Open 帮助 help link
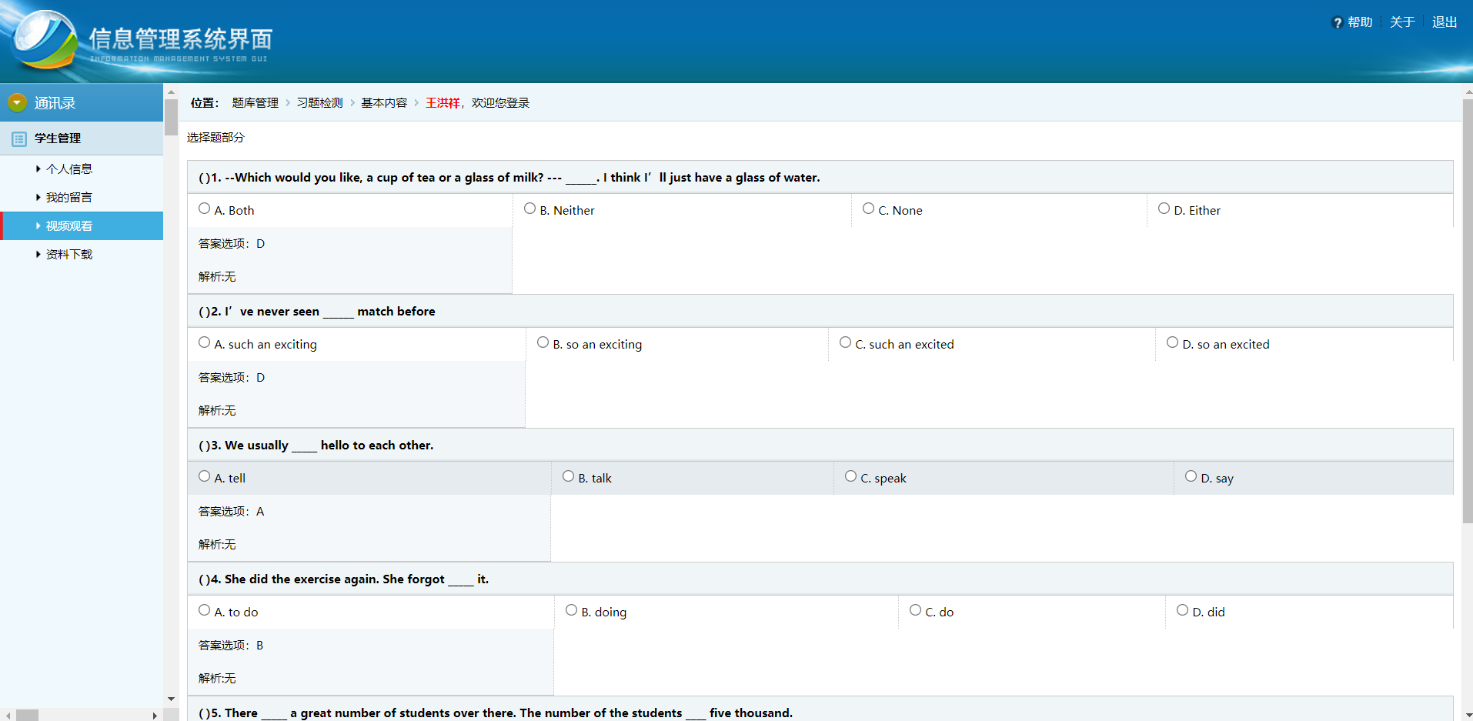 point(1360,22)
